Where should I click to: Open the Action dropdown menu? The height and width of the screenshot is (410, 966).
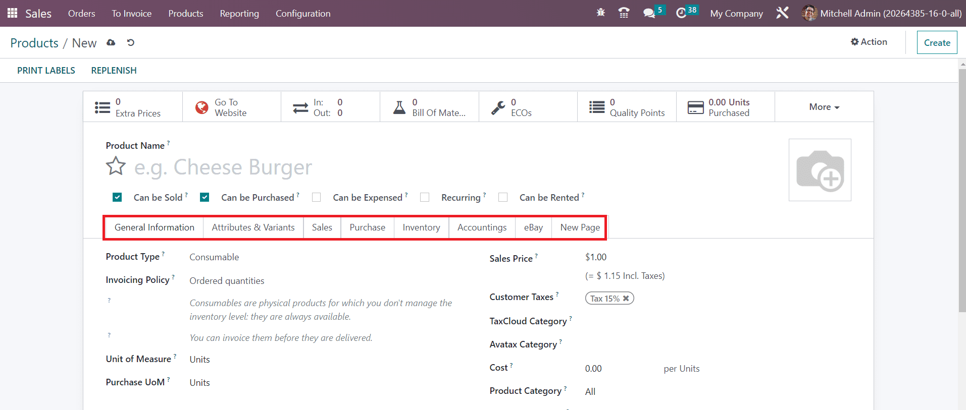click(x=869, y=42)
